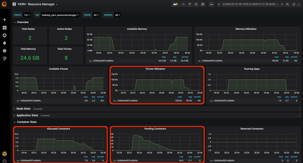
Task: Zoom out time range magnifier icon
Action: pyautogui.click(x=287, y=4)
